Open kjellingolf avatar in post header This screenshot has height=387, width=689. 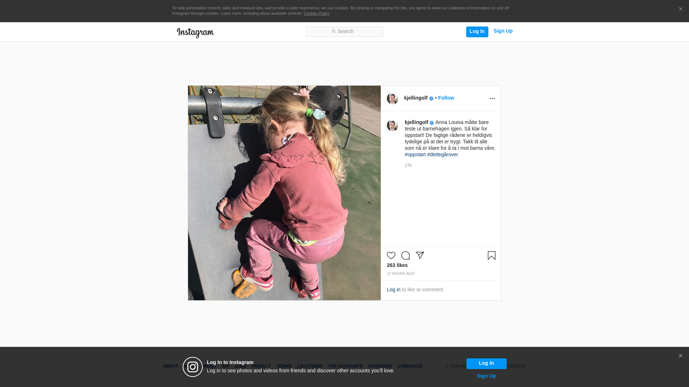393,99
